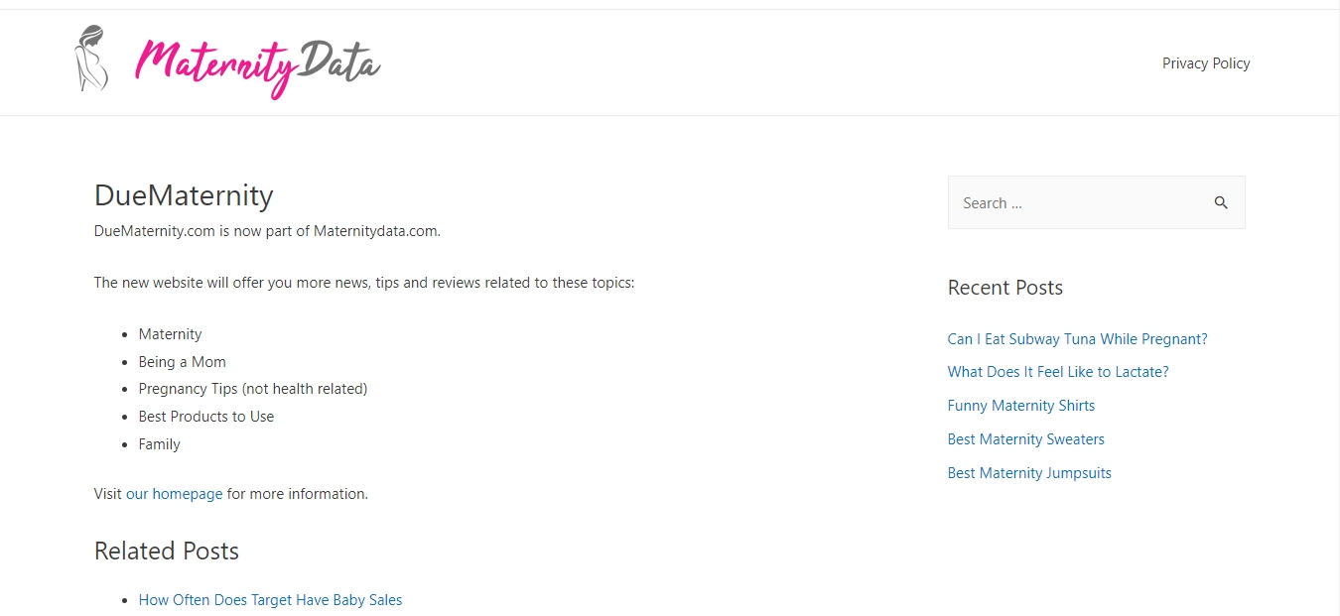Follow the 'our homepage' link

coord(175,494)
